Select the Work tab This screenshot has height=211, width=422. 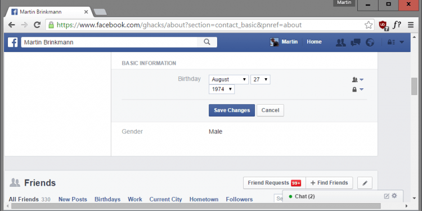coord(135,199)
